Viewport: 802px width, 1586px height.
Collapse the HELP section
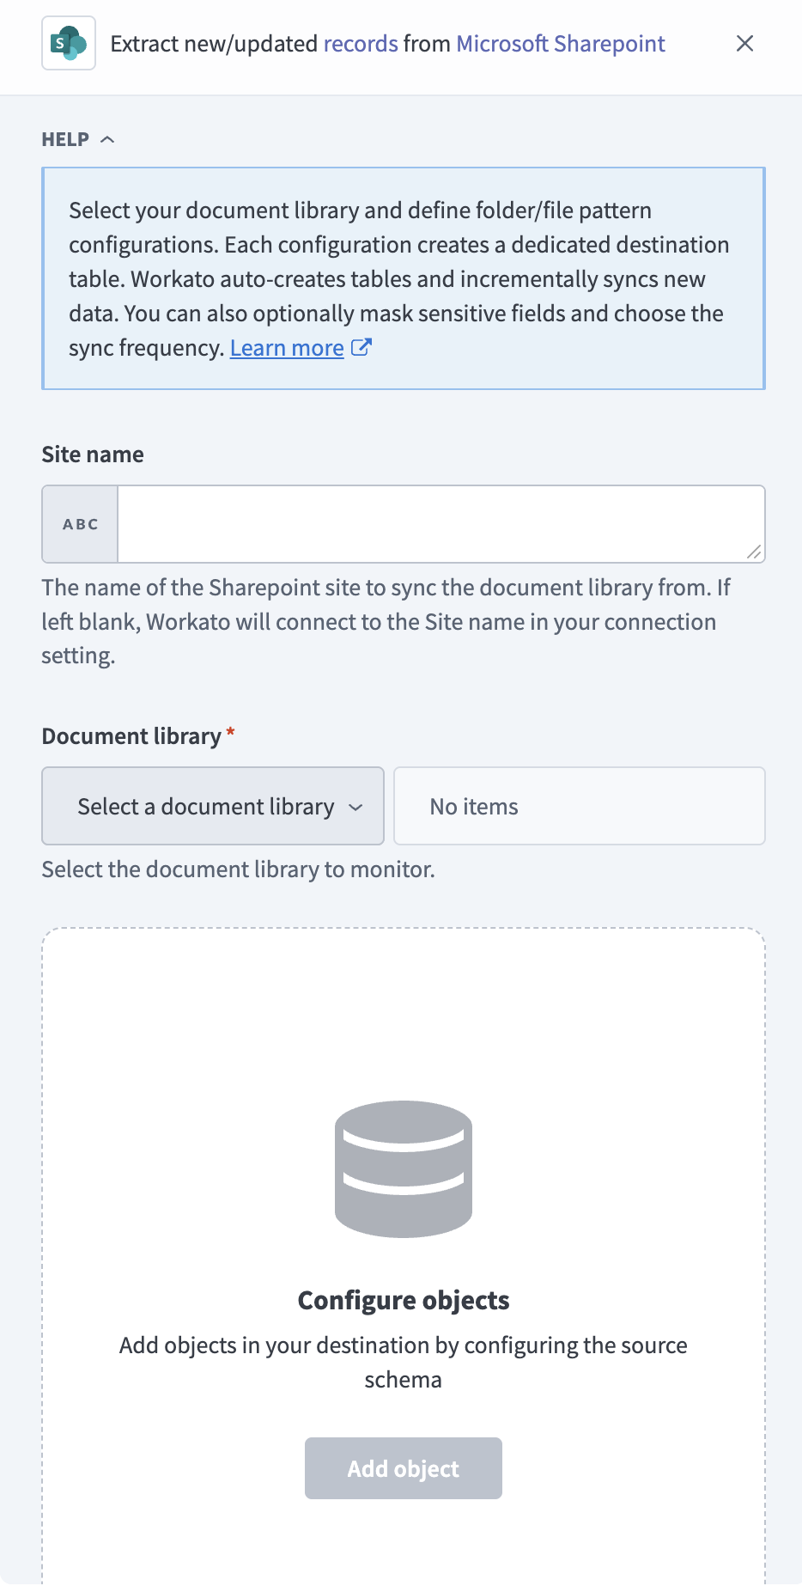point(78,139)
